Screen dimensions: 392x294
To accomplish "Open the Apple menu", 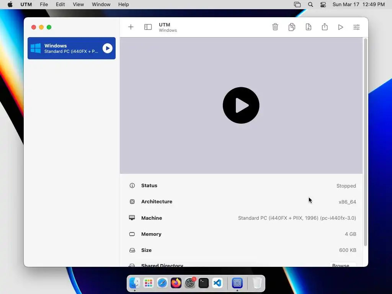I will click(10, 5).
